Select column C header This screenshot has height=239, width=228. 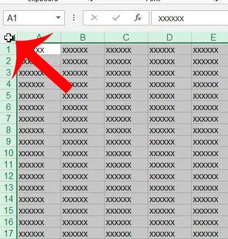click(x=126, y=38)
